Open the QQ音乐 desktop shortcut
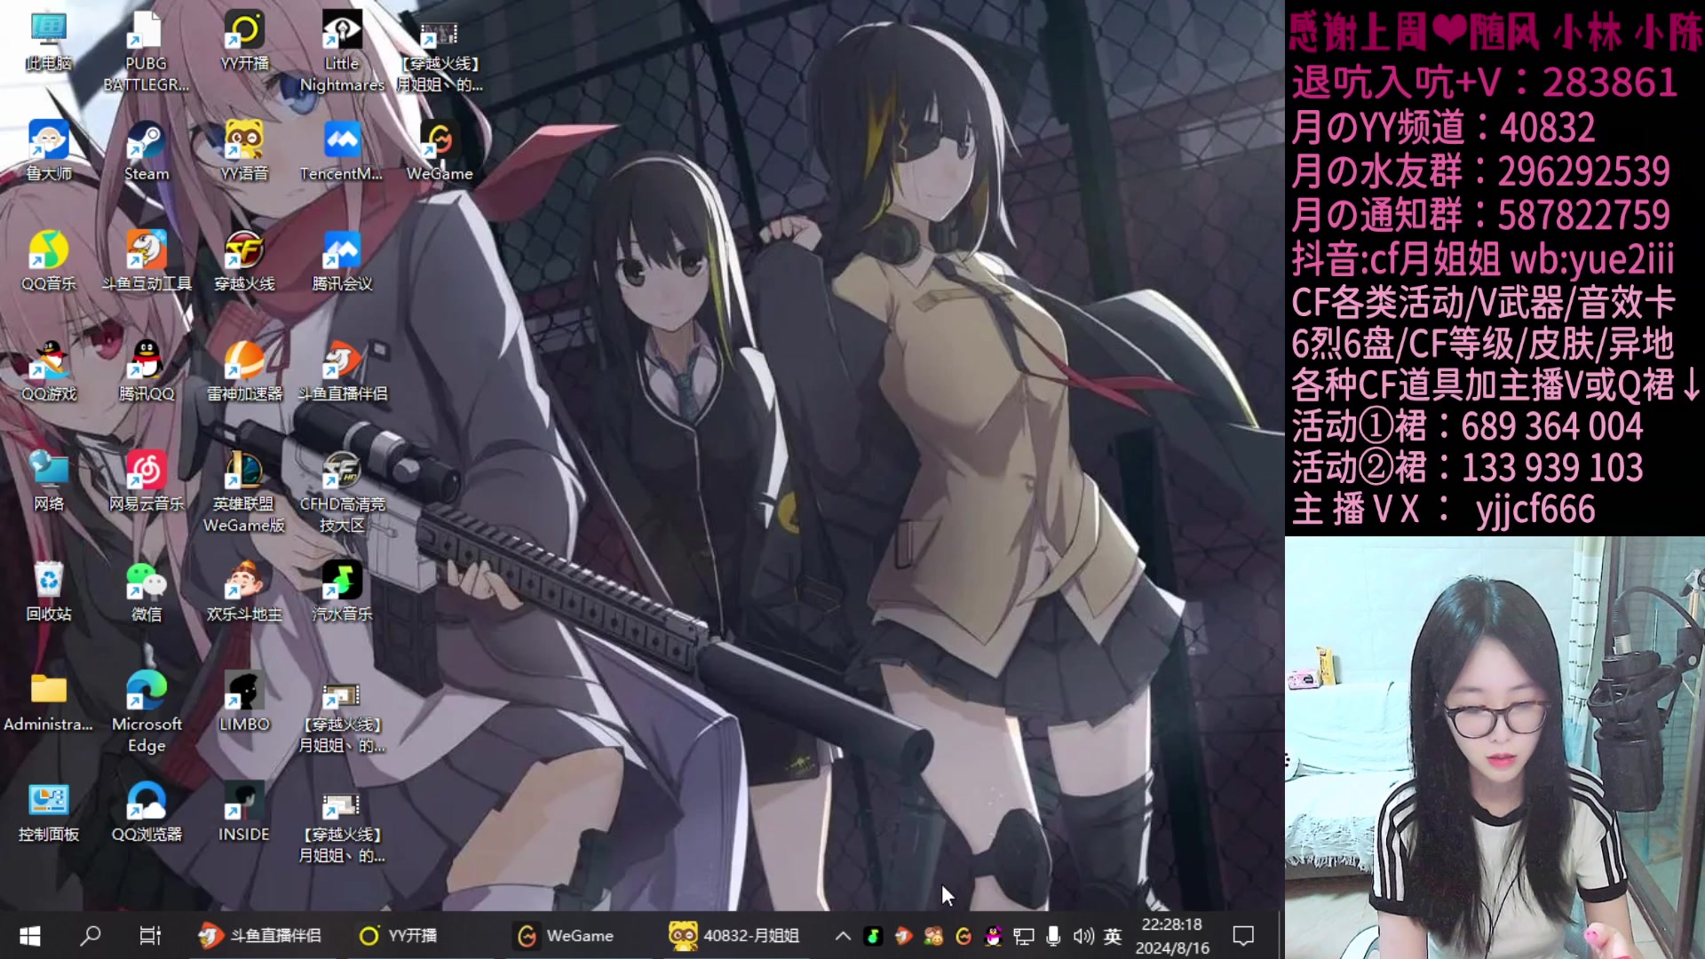This screenshot has height=959, width=1705. 49,261
